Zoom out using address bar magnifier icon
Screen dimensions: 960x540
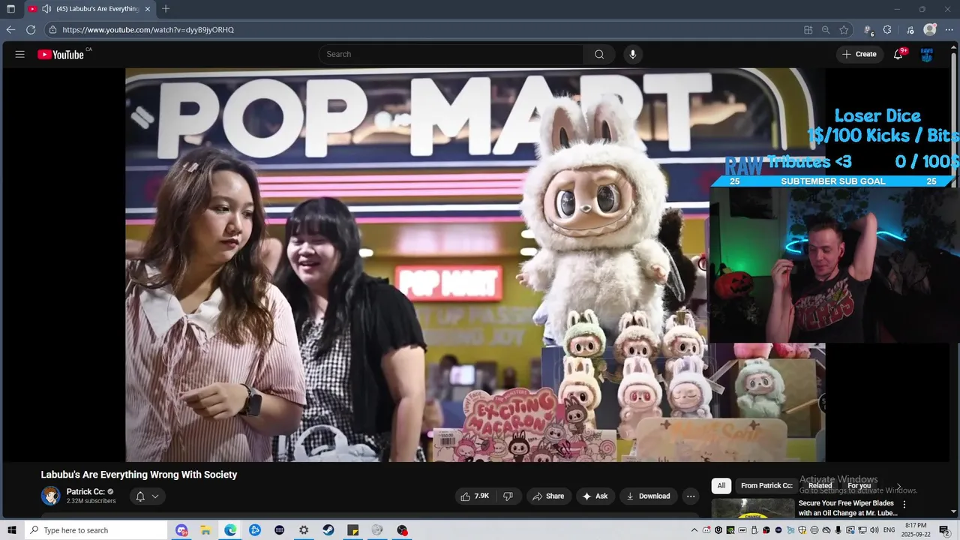click(826, 30)
